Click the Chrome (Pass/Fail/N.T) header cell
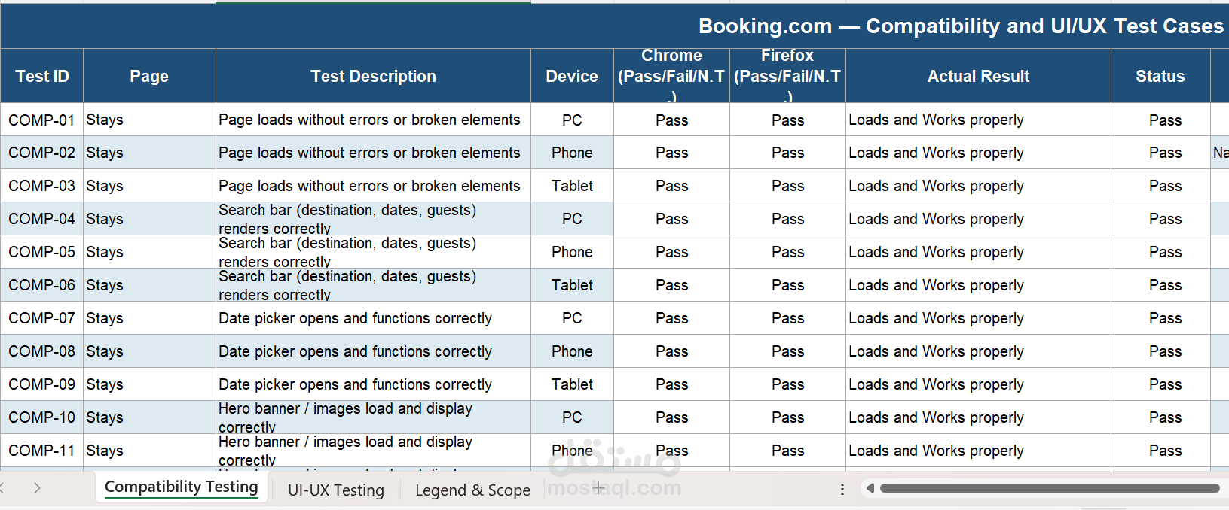Screen dimensions: 1229x510 671,76
